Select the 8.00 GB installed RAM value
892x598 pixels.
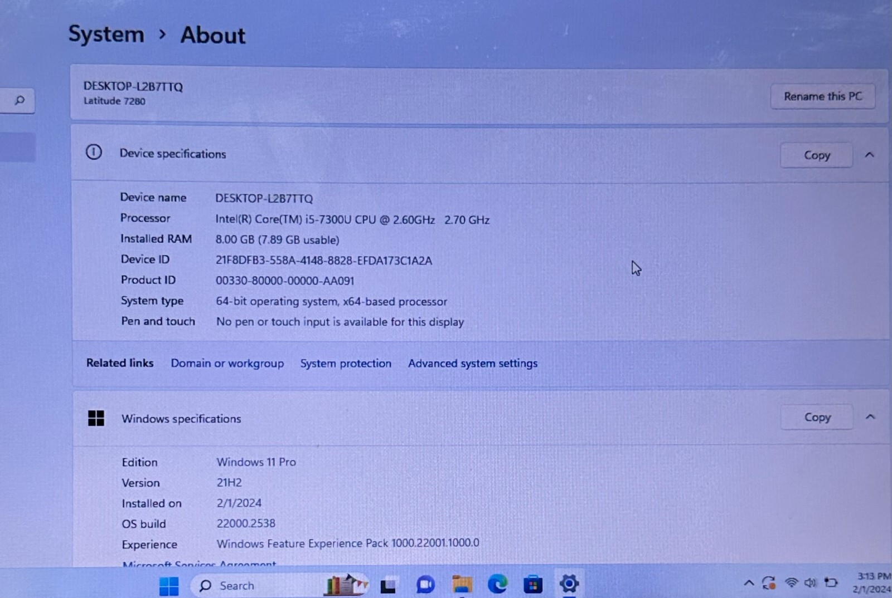coord(277,240)
